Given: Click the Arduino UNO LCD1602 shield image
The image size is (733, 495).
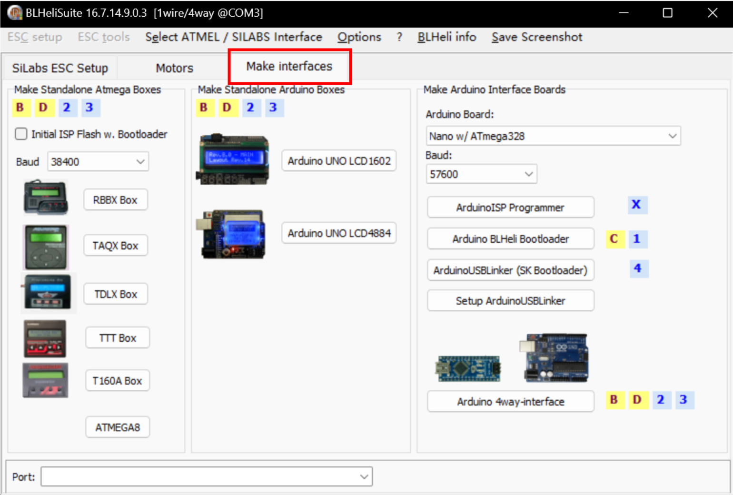Looking at the screenshot, I should tap(233, 159).
